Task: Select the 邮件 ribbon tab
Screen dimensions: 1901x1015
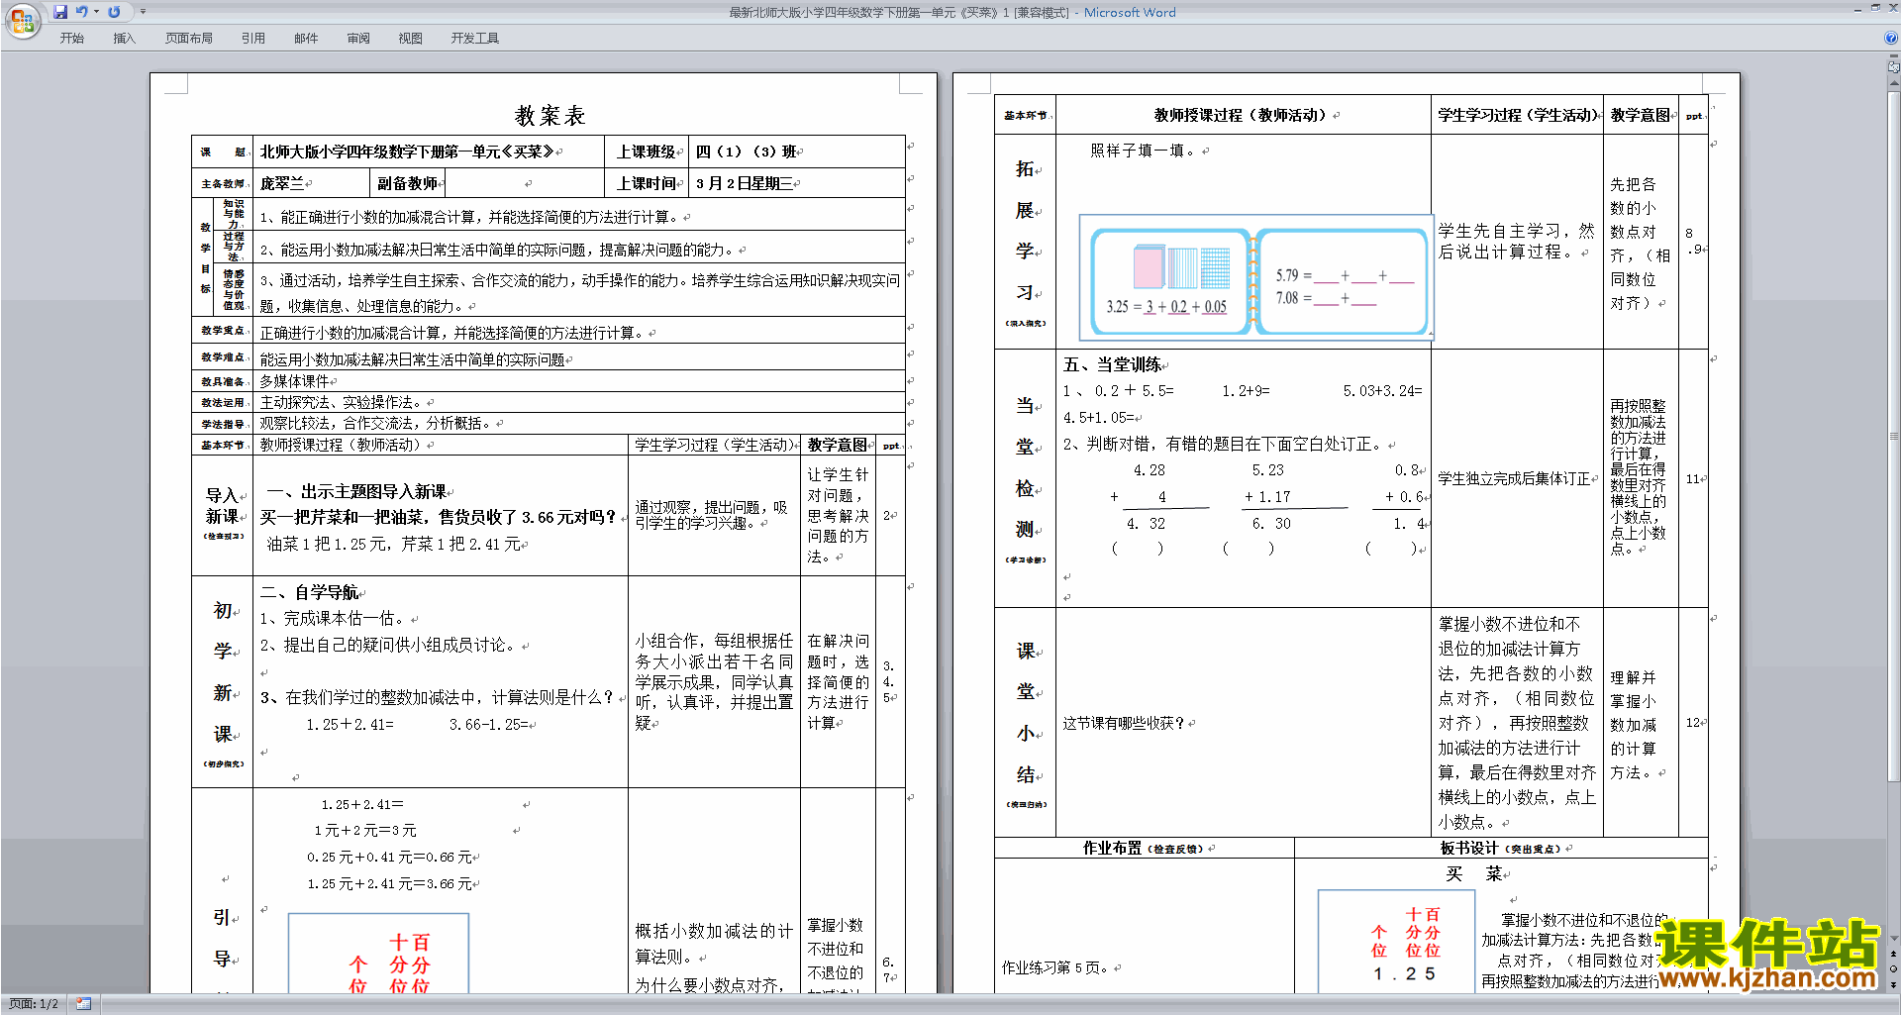Action: click(306, 39)
